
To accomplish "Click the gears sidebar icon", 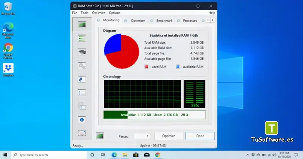I will tap(82, 66).
